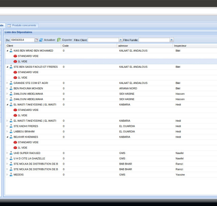Screen dimensions: 217x206
Task: Click user icon beside KAIS BEN MRAD BEN MOHAMED
Action: coord(11,51)
